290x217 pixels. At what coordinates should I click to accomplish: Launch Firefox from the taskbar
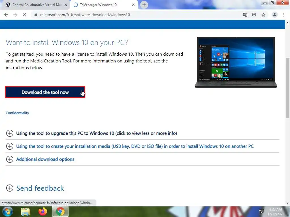pyautogui.click(x=43, y=211)
